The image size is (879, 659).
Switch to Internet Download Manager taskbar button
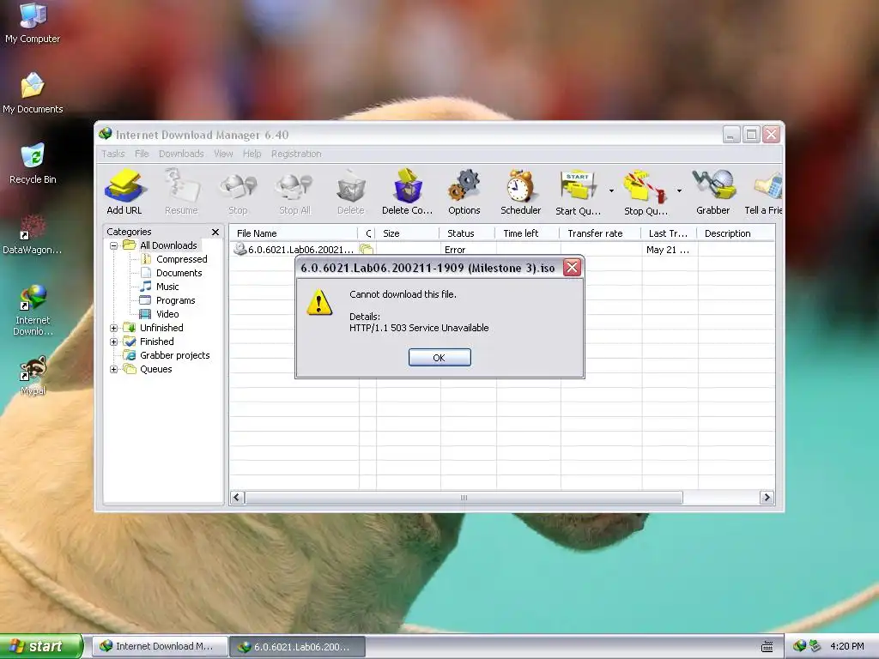160,646
